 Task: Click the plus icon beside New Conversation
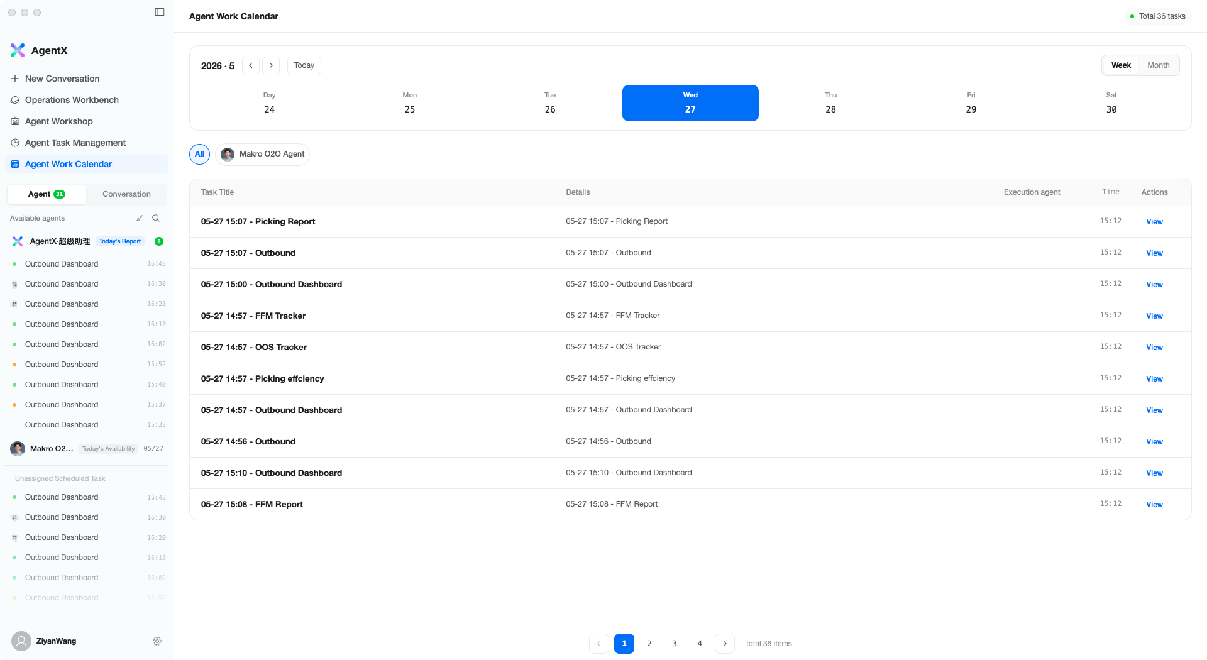pyautogui.click(x=15, y=79)
